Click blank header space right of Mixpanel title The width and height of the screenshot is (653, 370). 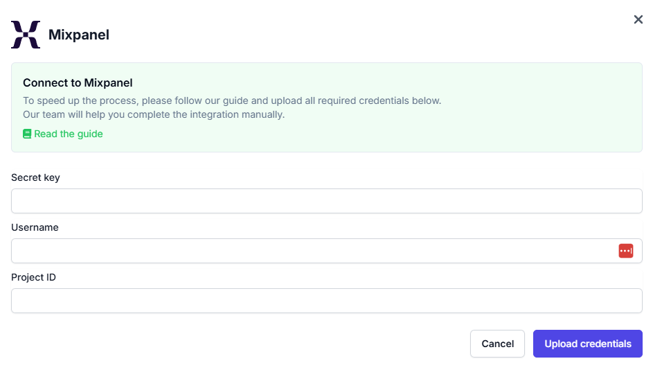[346, 35]
